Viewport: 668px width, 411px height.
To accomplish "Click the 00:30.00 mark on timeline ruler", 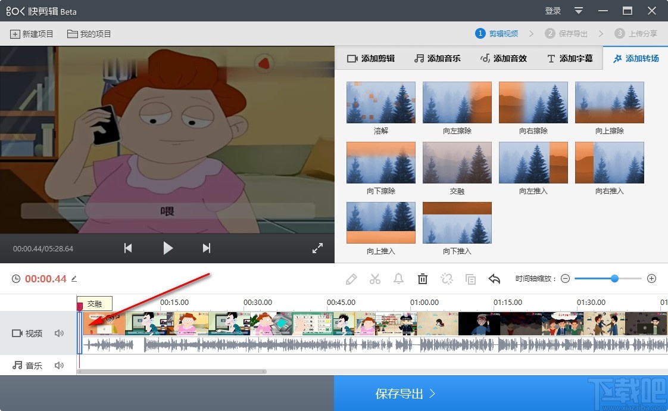I will [258, 302].
